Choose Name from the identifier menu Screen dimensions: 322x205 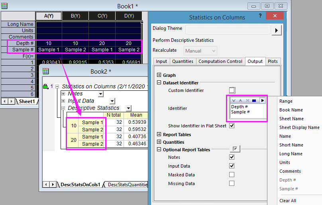[x=285, y=136]
